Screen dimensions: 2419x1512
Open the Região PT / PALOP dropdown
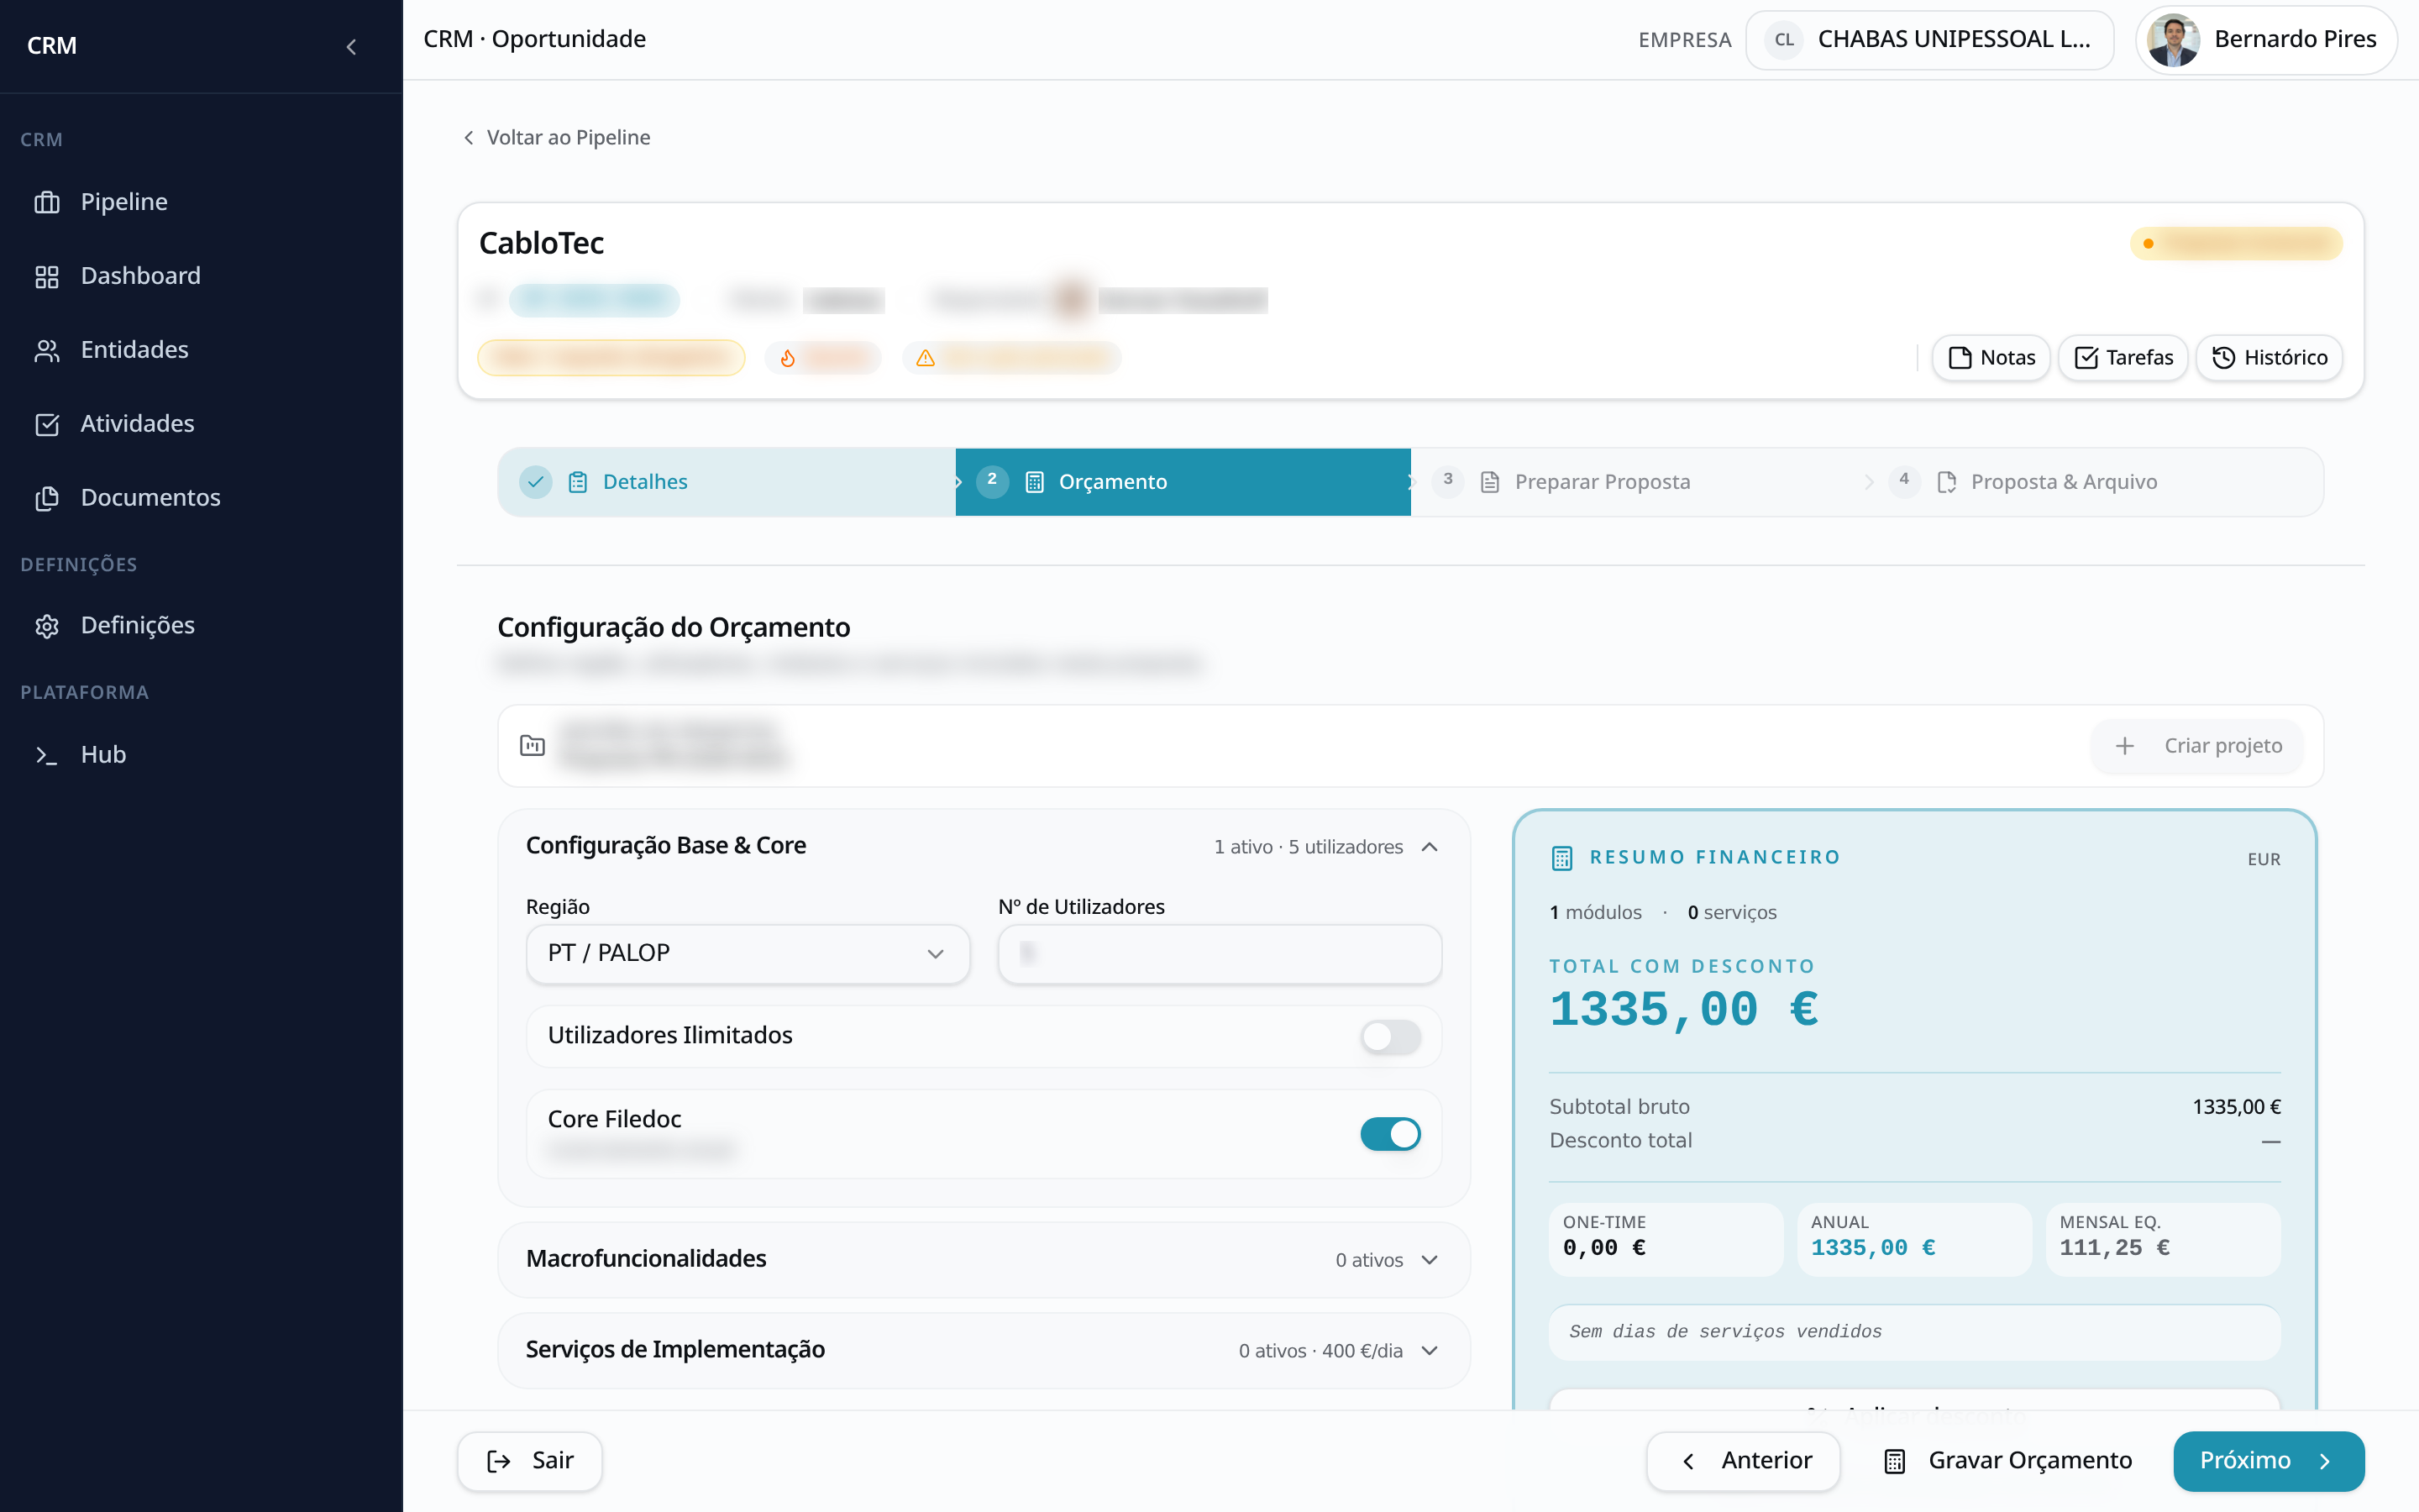(x=748, y=954)
